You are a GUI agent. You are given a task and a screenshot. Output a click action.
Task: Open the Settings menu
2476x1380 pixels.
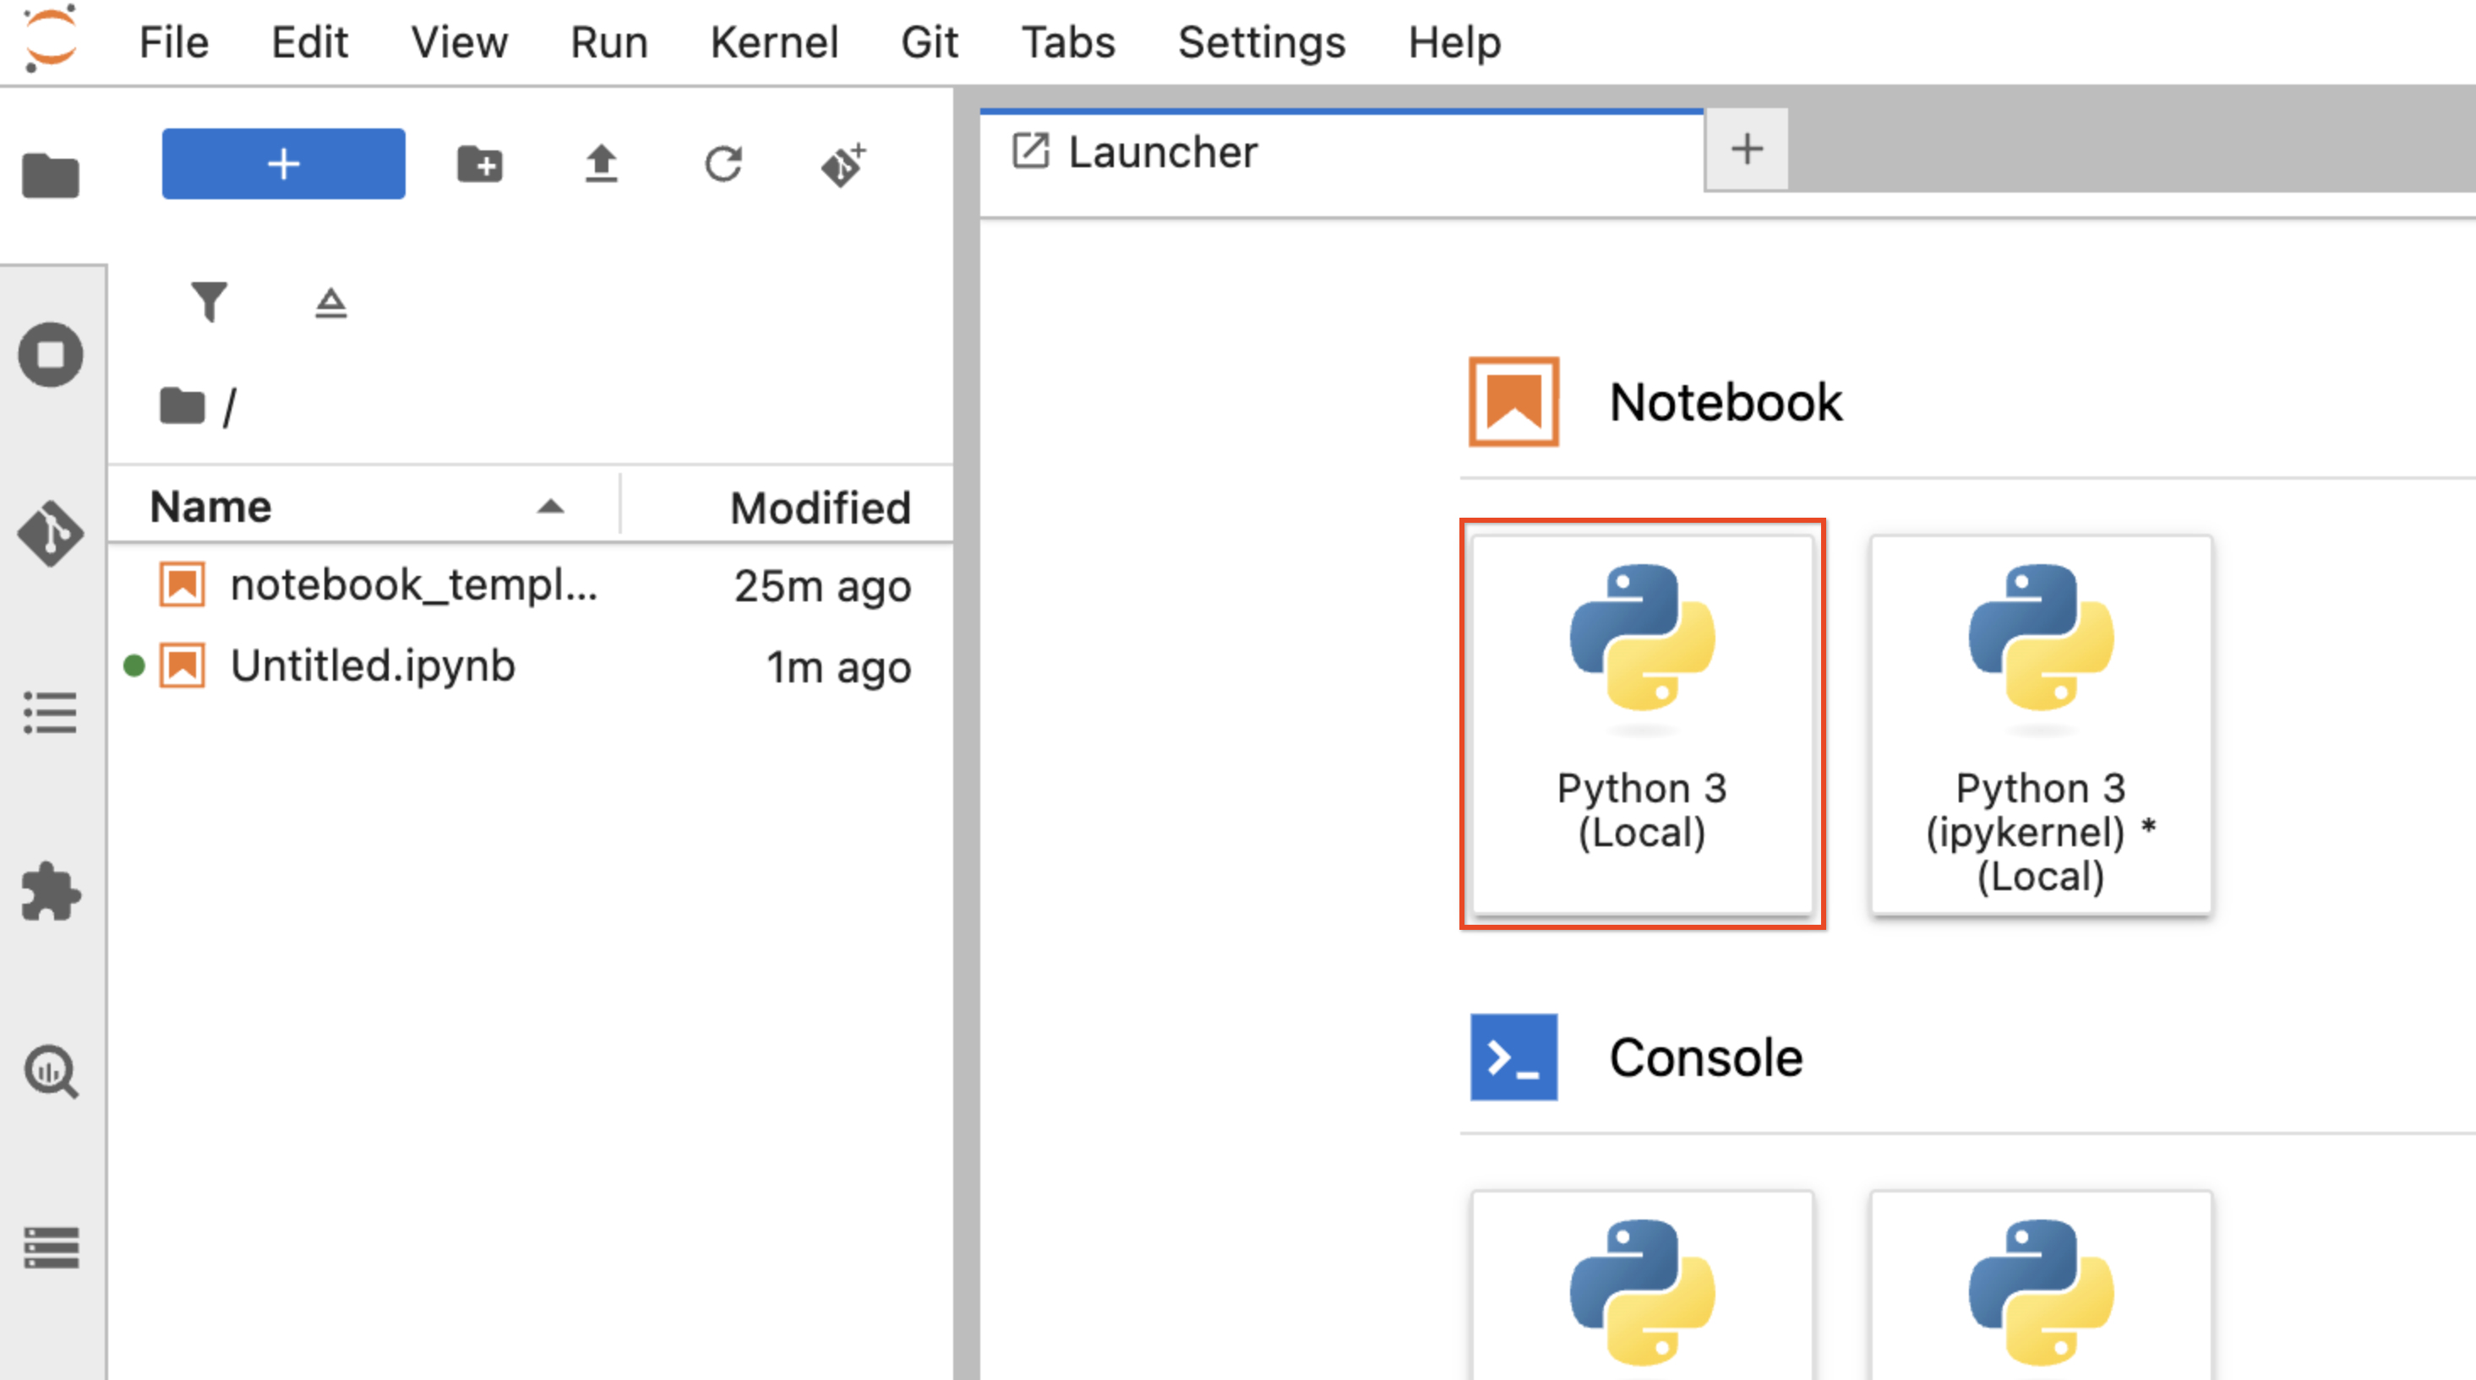click(x=1262, y=42)
